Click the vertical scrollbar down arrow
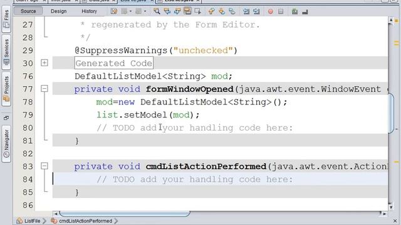 390,207
